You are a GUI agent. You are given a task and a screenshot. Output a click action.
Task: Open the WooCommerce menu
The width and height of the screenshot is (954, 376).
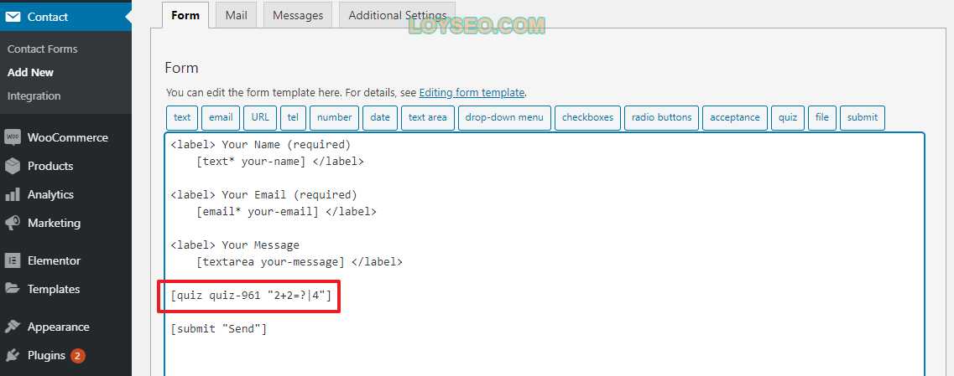65,137
